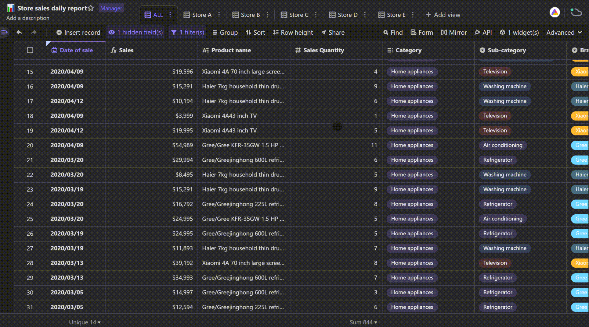Select sales cell $29,994
The image size is (589, 327).
(152, 160)
